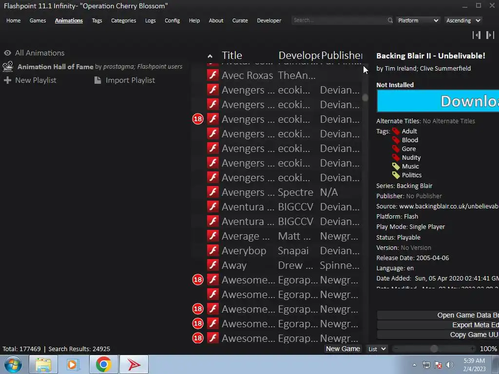Open the Windows Start menu
The height and width of the screenshot is (374, 499).
coord(13,364)
